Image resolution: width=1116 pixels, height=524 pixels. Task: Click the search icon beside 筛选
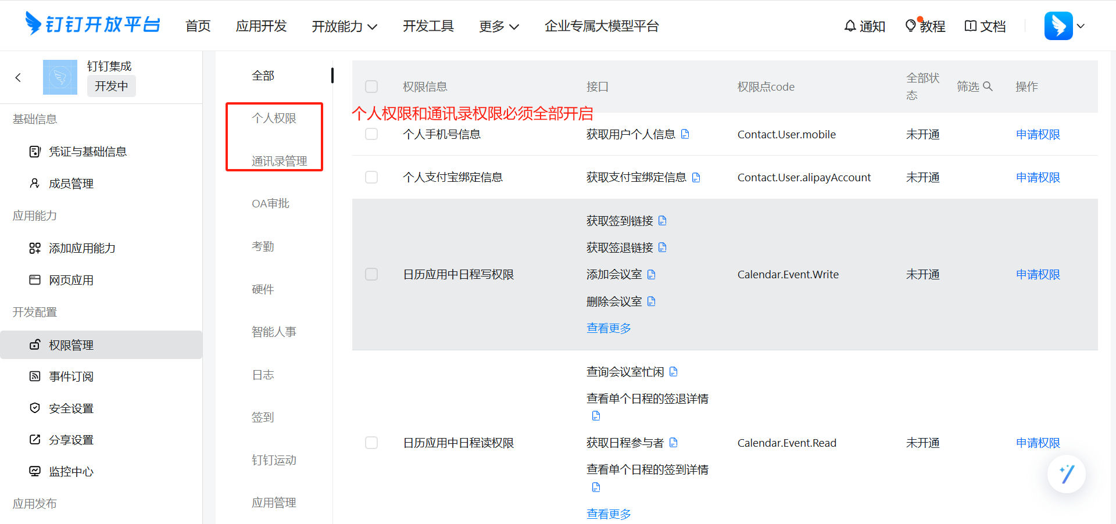tap(988, 87)
